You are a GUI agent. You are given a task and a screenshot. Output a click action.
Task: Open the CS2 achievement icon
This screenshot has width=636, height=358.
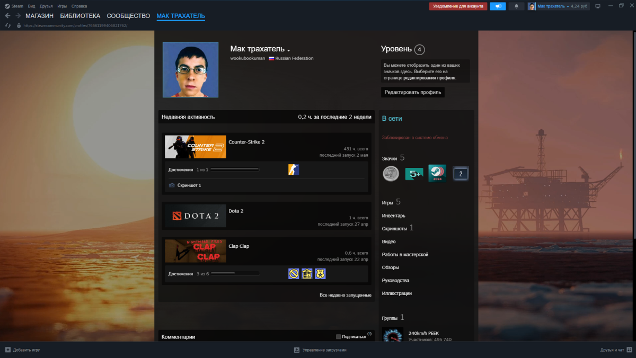[x=294, y=169]
